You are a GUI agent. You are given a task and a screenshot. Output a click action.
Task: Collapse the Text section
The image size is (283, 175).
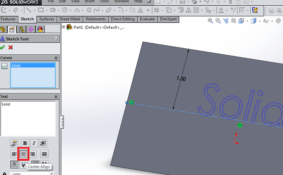[x=56, y=97]
